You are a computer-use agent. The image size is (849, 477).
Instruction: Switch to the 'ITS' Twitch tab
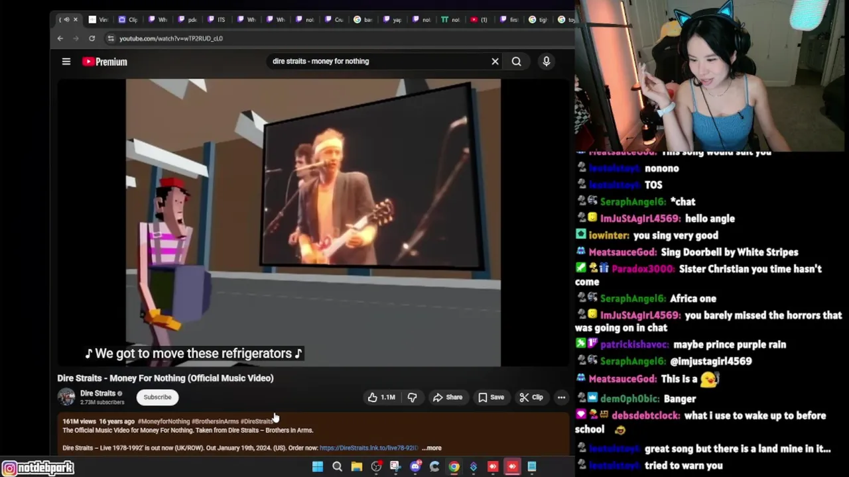(216, 19)
